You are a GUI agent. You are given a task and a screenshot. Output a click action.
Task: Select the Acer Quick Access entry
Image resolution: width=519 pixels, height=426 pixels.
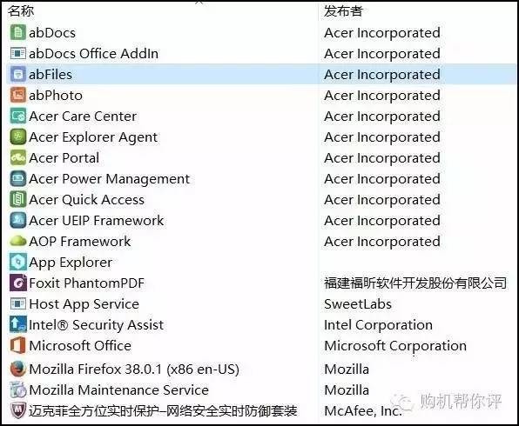pos(261,199)
